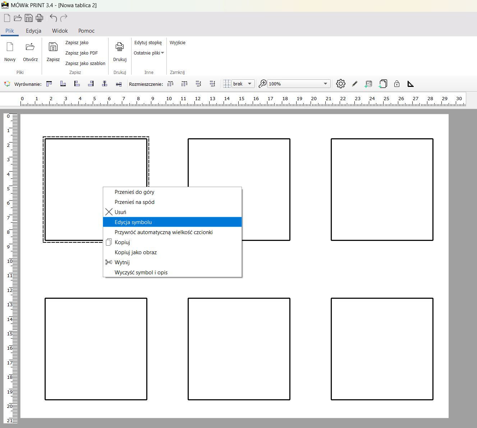The image size is (477, 428).
Task: Print the board with Drukuj
Action: 120,52
